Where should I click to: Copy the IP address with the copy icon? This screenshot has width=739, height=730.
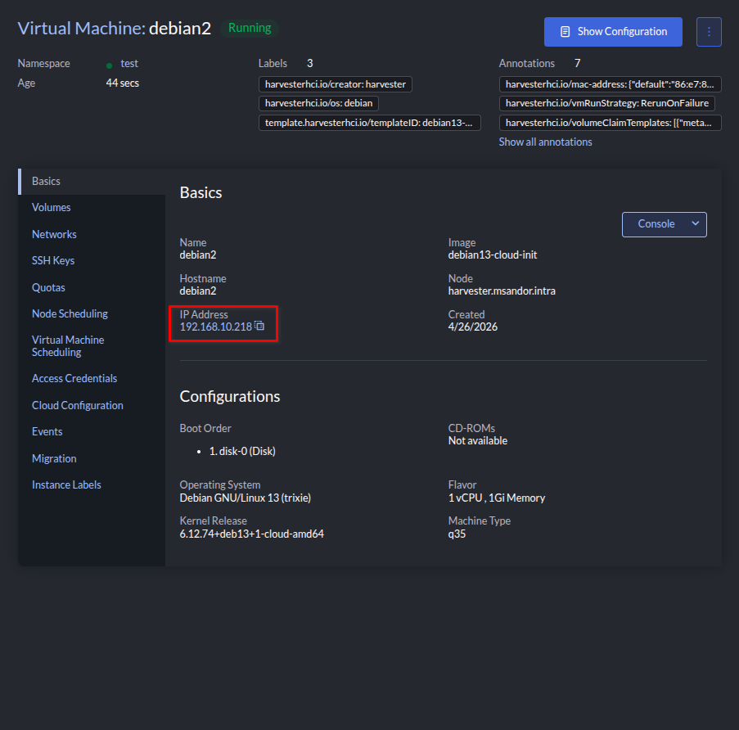tap(259, 326)
